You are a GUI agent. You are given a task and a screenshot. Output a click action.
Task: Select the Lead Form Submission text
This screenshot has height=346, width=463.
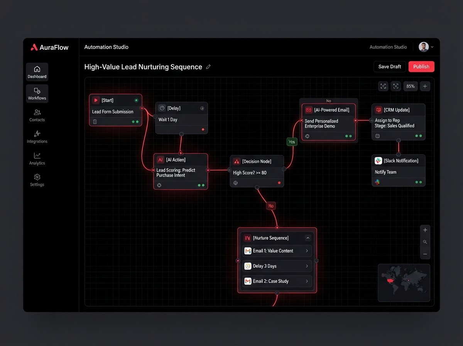[x=113, y=112]
